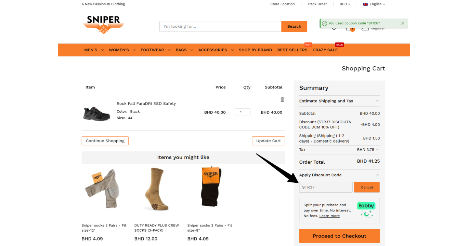The height and width of the screenshot is (246, 468).
Task: Expand the MEN'S menu
Action: [94, 50]
